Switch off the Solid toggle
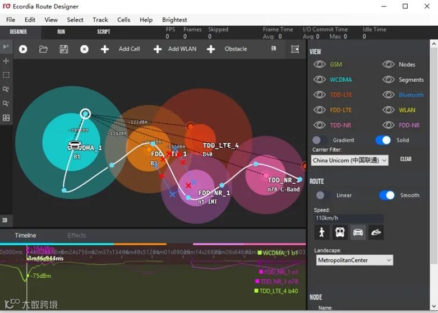This screenshot has height=313, width=438. coord(383,140)
